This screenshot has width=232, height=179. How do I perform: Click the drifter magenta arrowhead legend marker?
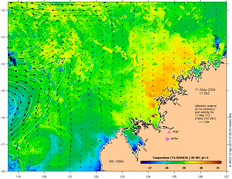tap(167, 139)
